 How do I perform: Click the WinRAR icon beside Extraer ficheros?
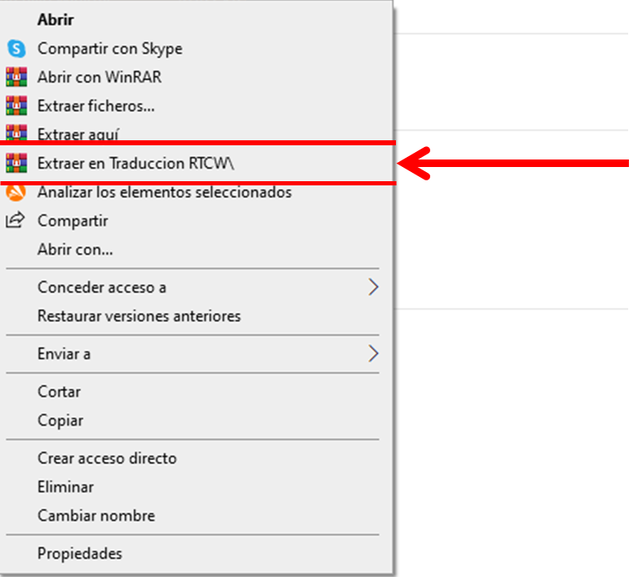point(16,106)
